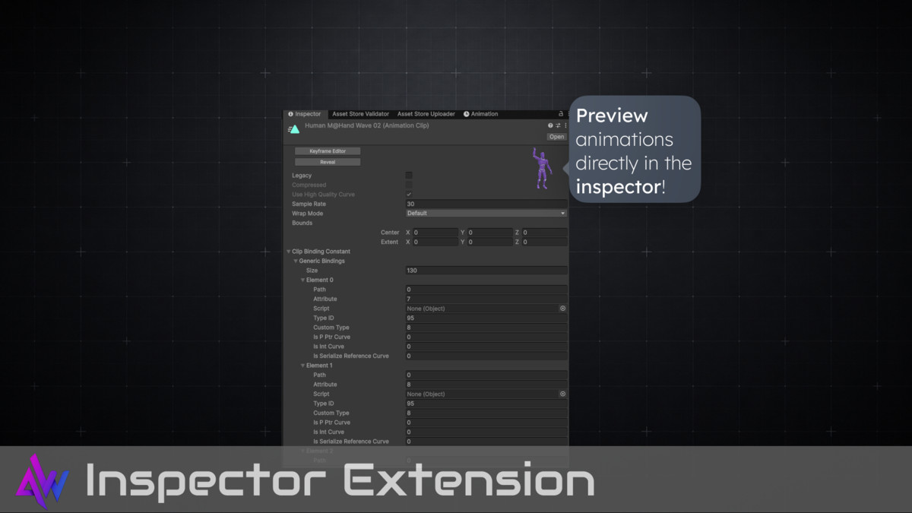Click Element 1 Type ID field
912x513 pixels.
pos(486,404)
